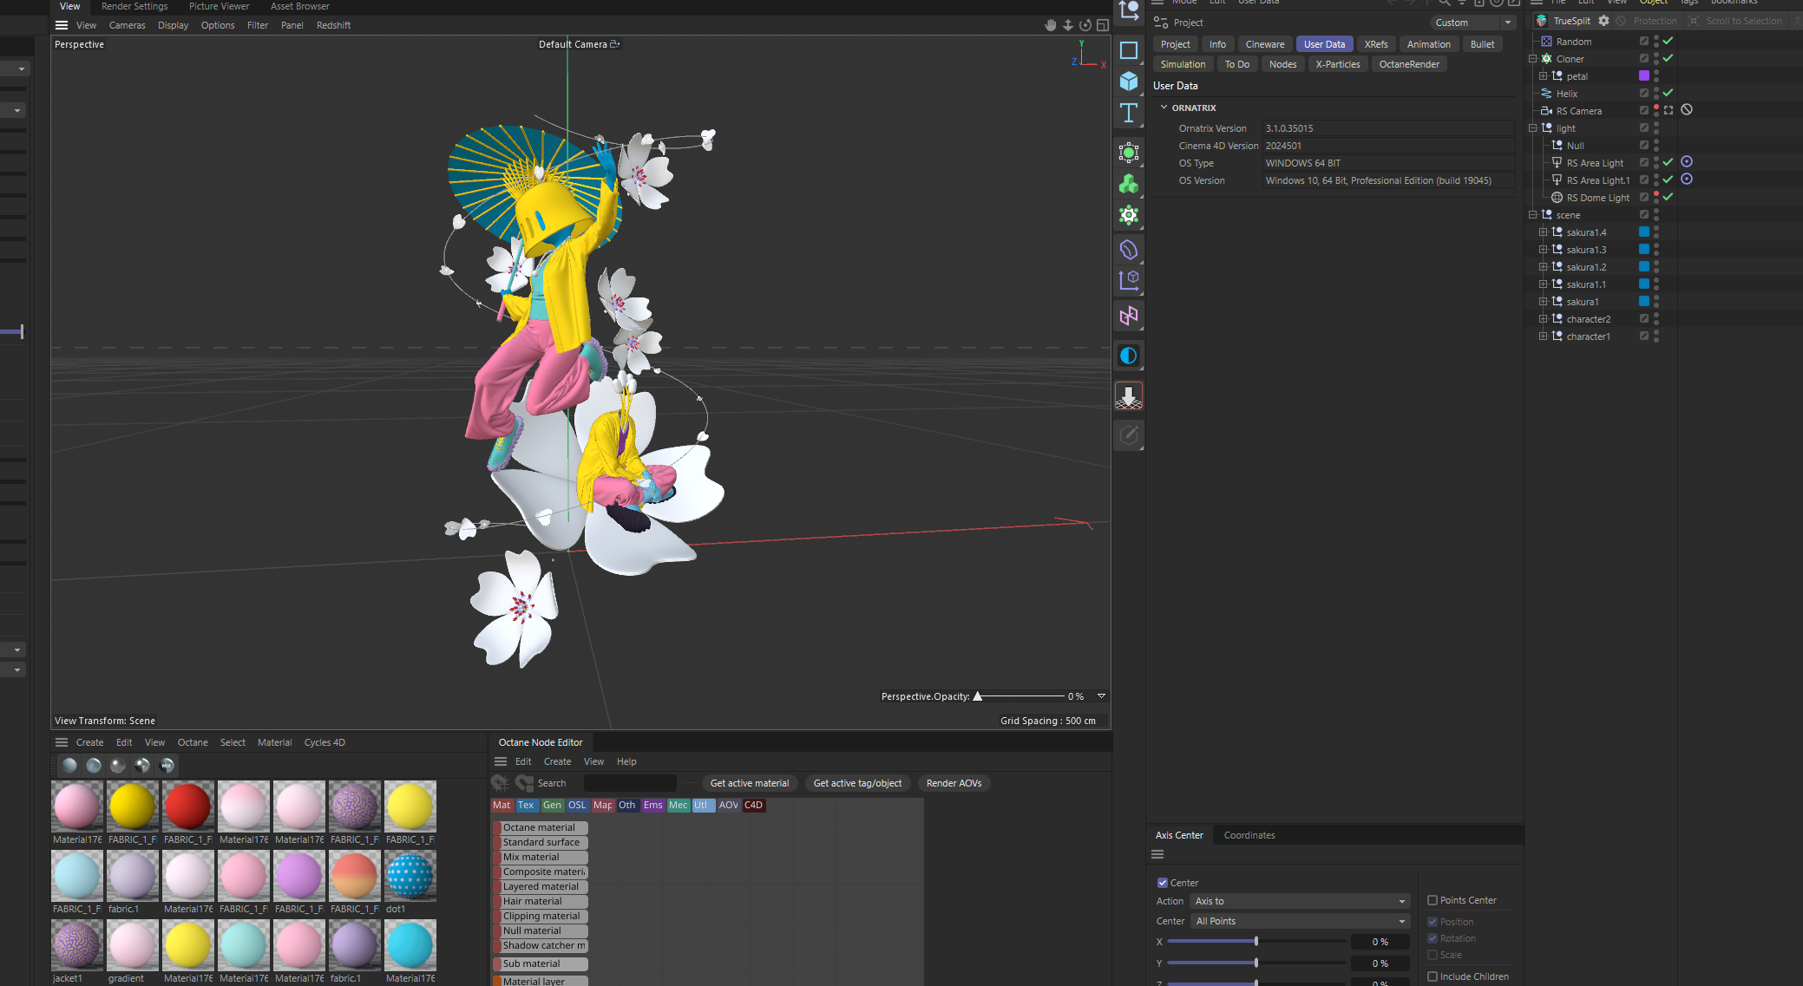This screenshot has height=986, width=1803.
Task: Click the Floor placement icon
Action: click(1128, 396)
